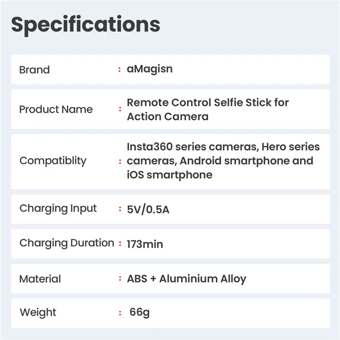Click the 173min value
340x340 pixels.
point(145,244)
